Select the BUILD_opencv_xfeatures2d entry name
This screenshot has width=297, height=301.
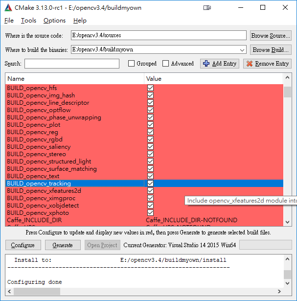coord(44,190)
